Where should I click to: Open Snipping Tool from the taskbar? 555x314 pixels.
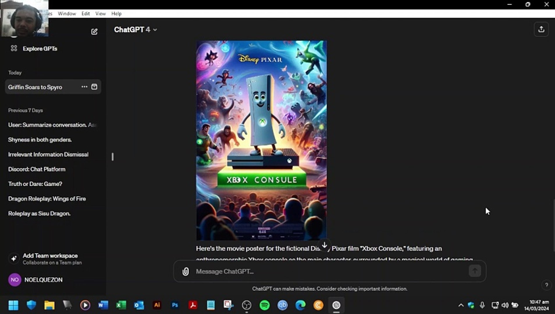229,305
